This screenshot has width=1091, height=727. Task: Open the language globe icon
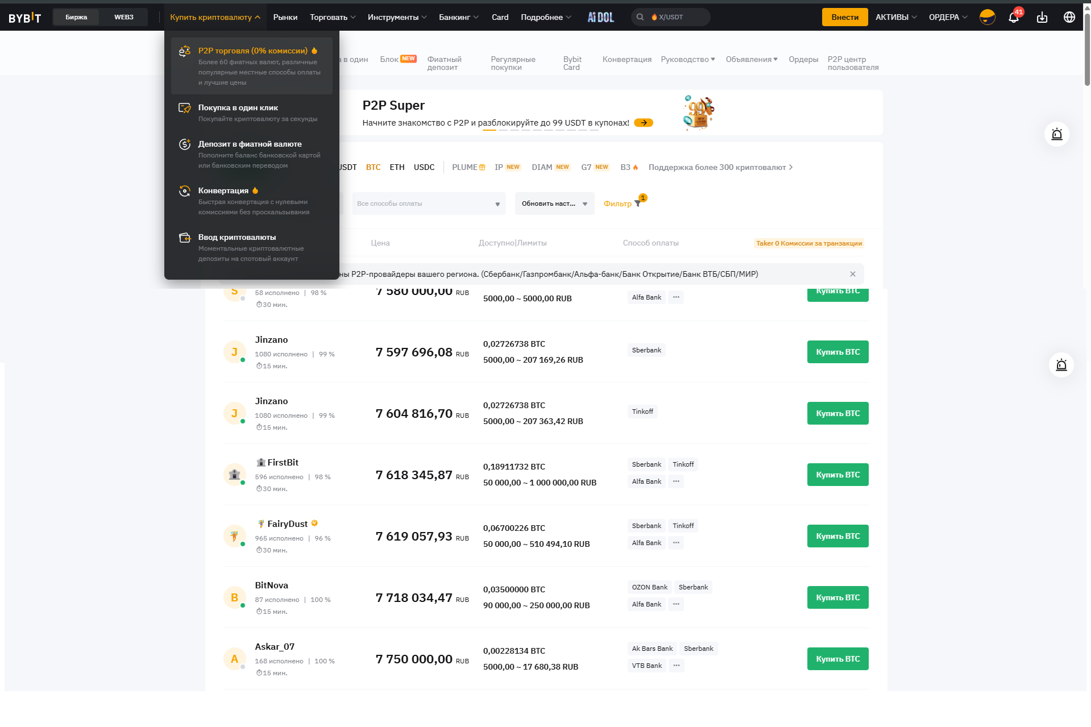(1069, 17)
